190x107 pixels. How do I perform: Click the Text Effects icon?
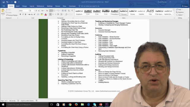[38, 14]
